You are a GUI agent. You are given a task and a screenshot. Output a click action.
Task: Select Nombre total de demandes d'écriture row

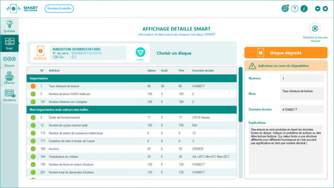pyautogui.click(x=132, y=172)
